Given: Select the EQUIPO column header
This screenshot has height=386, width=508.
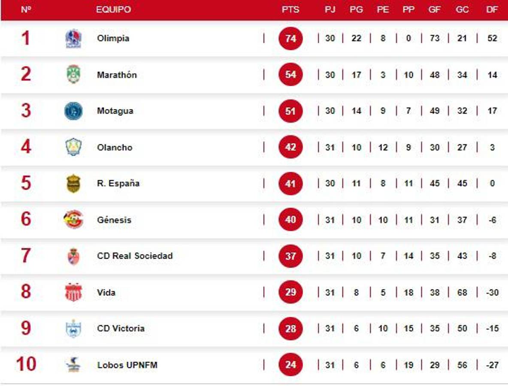Looking at the screenshot, I should [113, 9].
